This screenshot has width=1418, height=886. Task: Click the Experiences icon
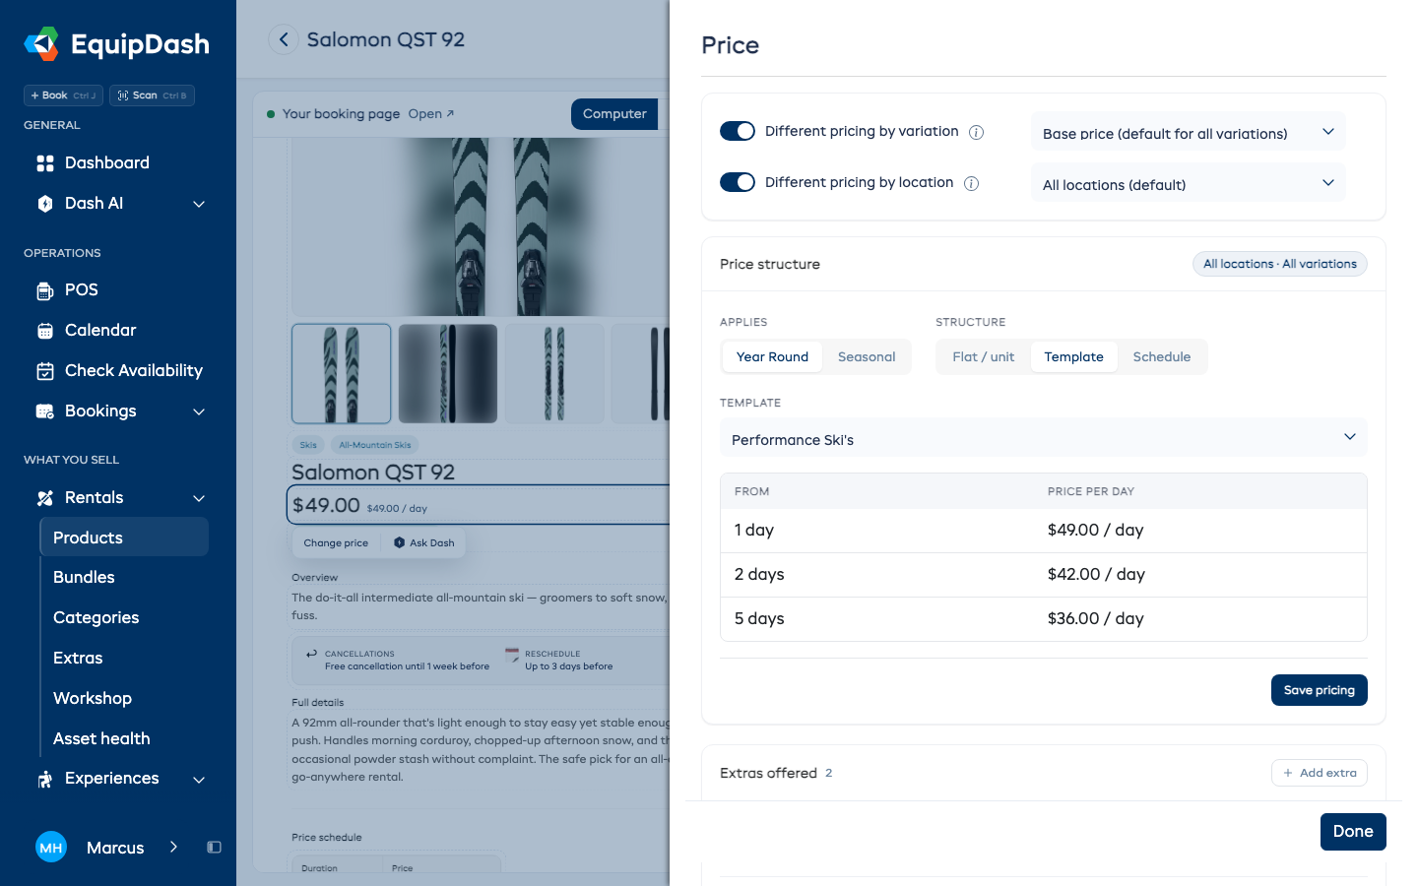(45, 779)
